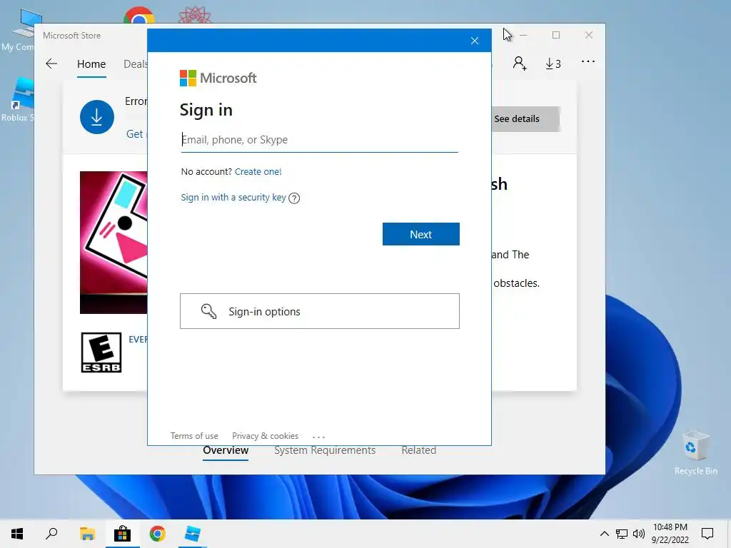Open the notification center icon
Viewport: 731px width, 548px height.
tap(707, 534)
